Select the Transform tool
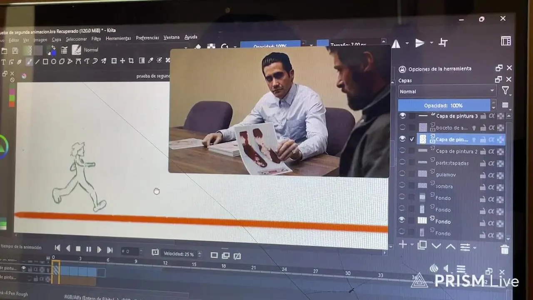The height and width of the screenshot is (300, 533). (x=114, y=61)
